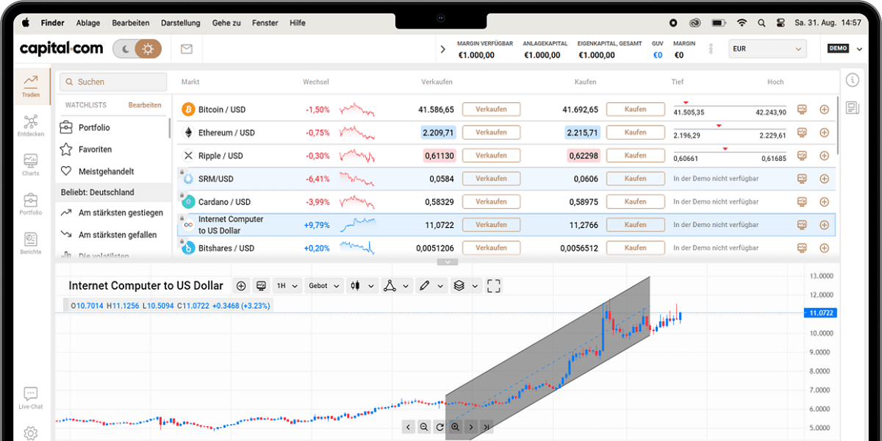Jump to the latest candle

486,427
